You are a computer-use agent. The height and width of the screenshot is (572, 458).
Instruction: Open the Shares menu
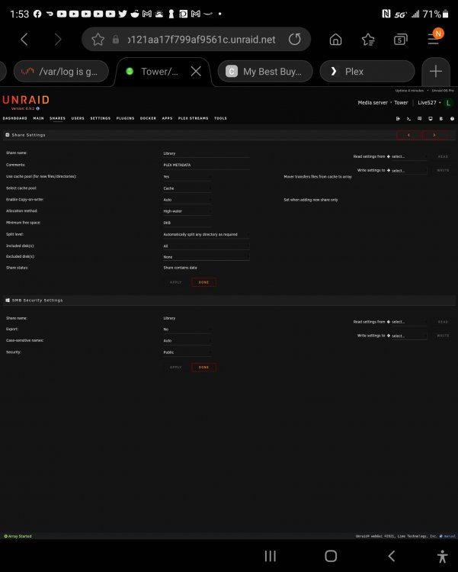(x=58, y=118)
